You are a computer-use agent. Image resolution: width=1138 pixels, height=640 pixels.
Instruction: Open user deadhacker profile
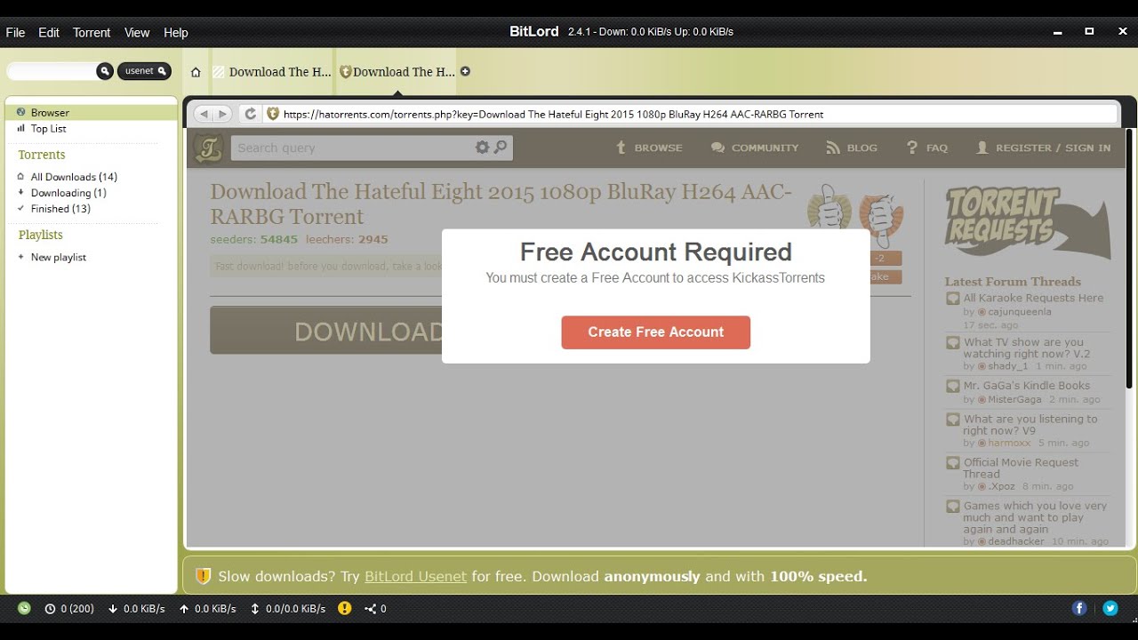pyautogui.click(x=1016, y=541)
